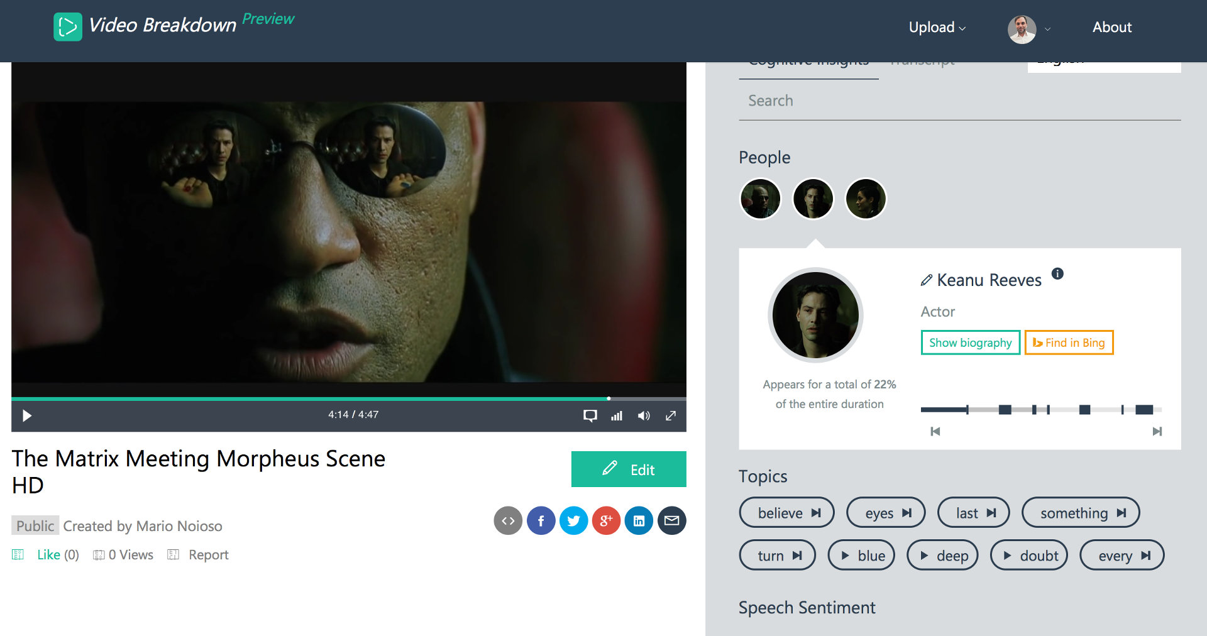Click the Preview label next to logo

[x=268, y=19]
